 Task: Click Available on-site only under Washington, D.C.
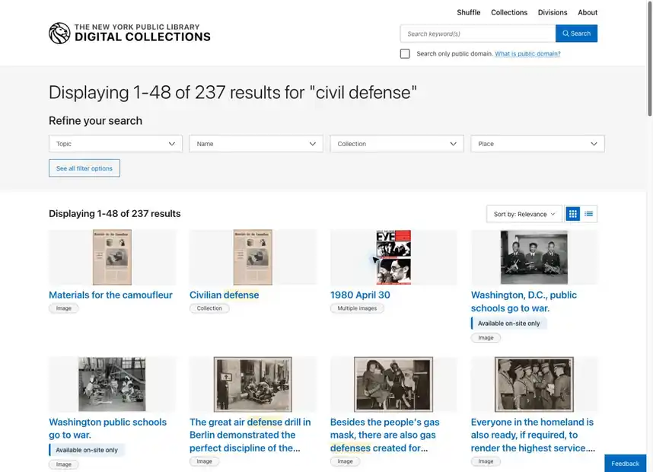[508, 324]
